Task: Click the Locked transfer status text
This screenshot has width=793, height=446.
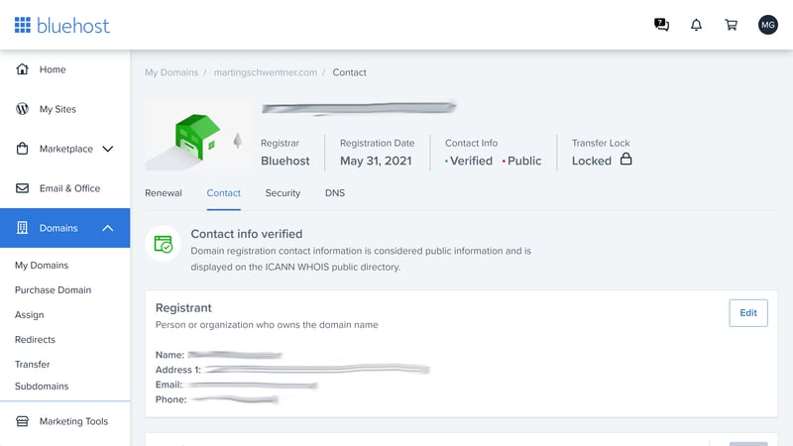Action: point(592,161)
